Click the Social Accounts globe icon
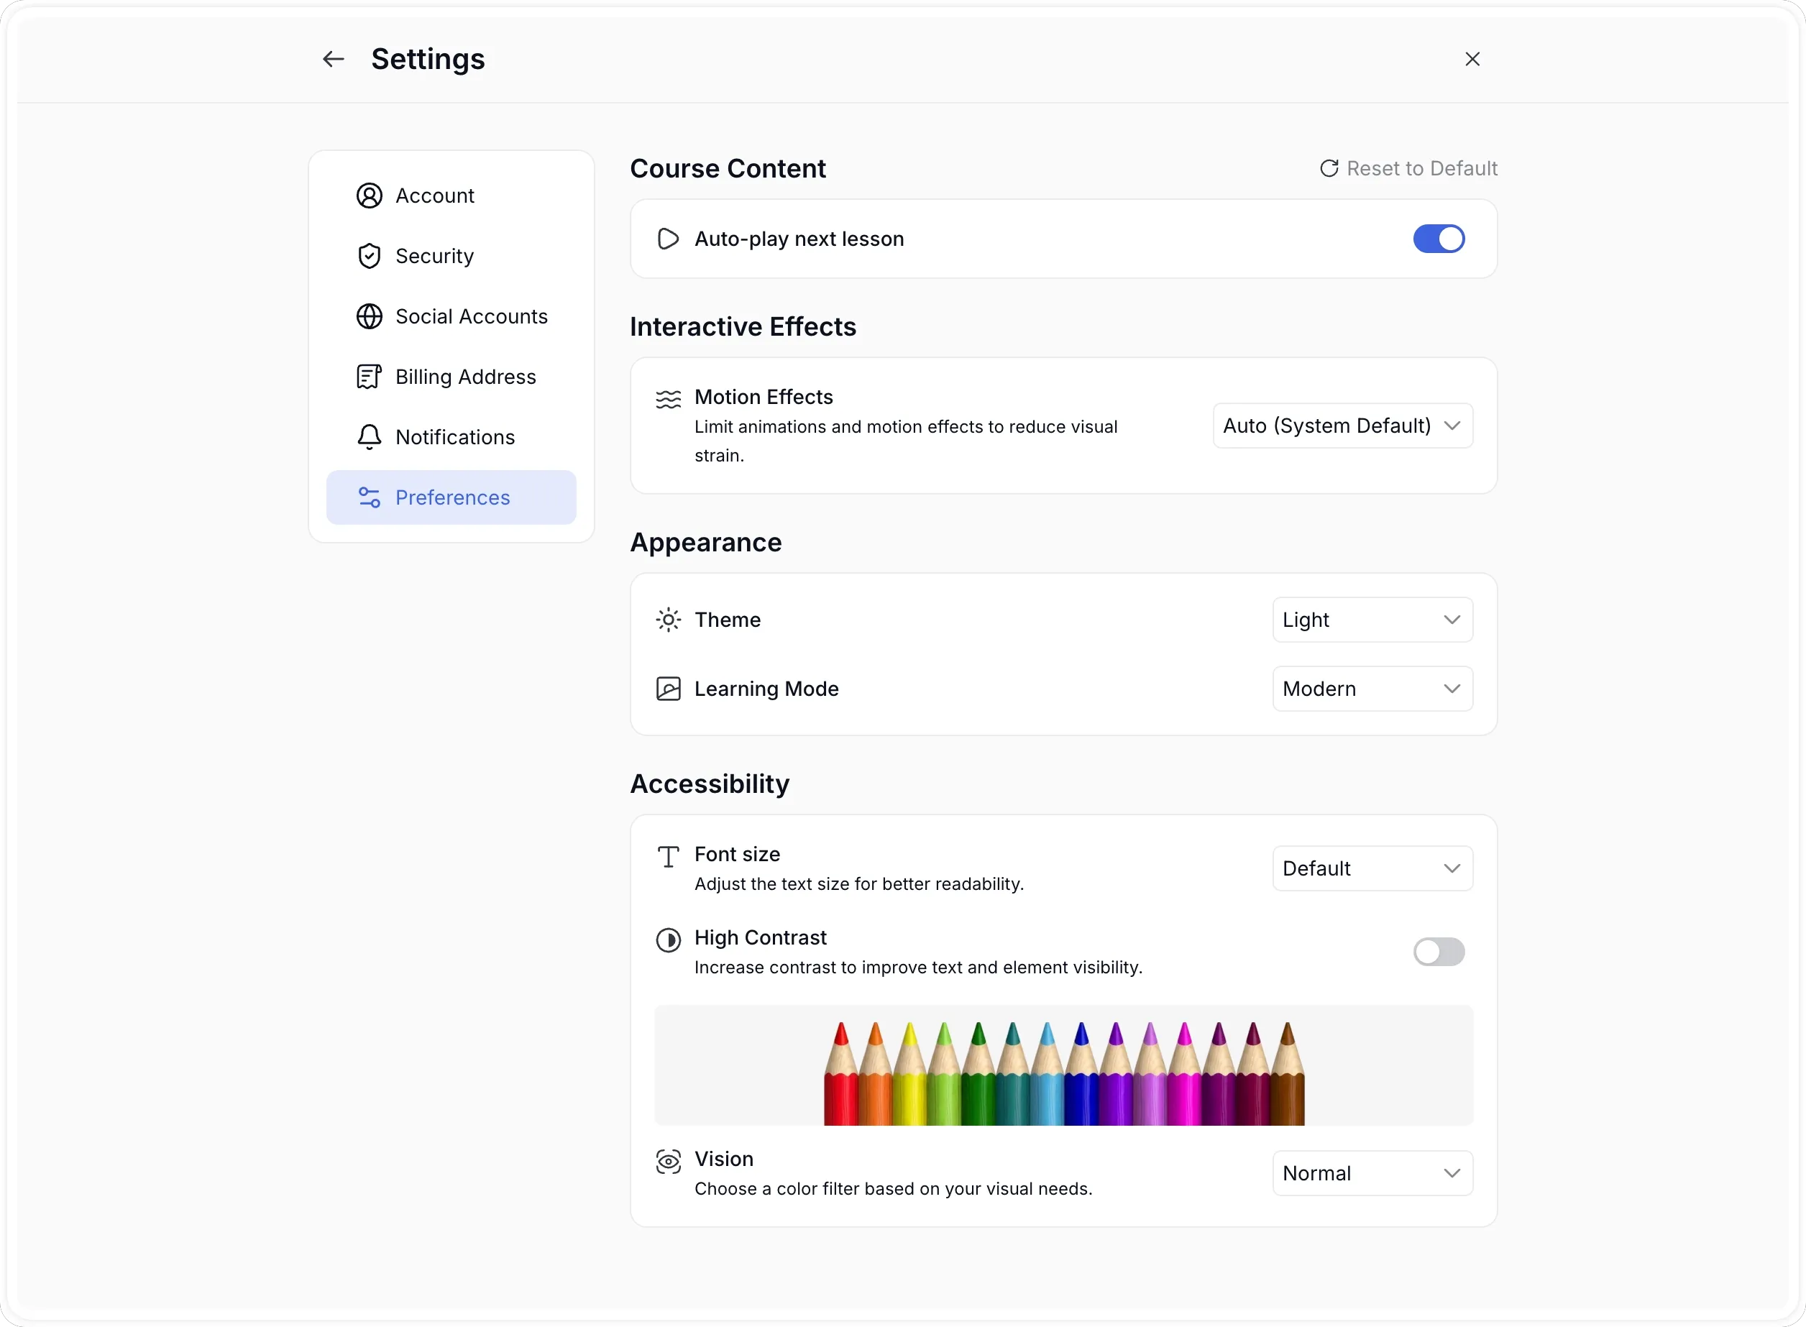The image size is (1806, 1327). pos(369,316)
